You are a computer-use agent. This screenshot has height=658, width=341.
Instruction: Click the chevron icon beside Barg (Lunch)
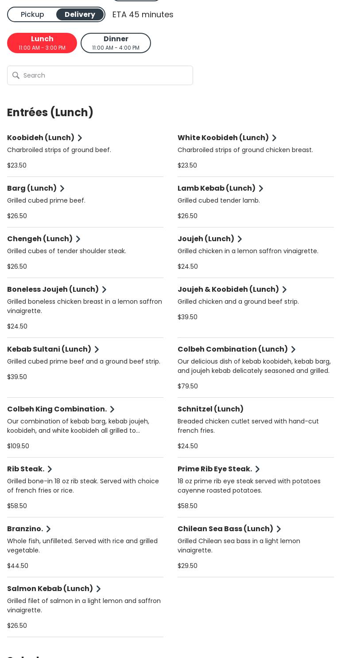[62, 188]
